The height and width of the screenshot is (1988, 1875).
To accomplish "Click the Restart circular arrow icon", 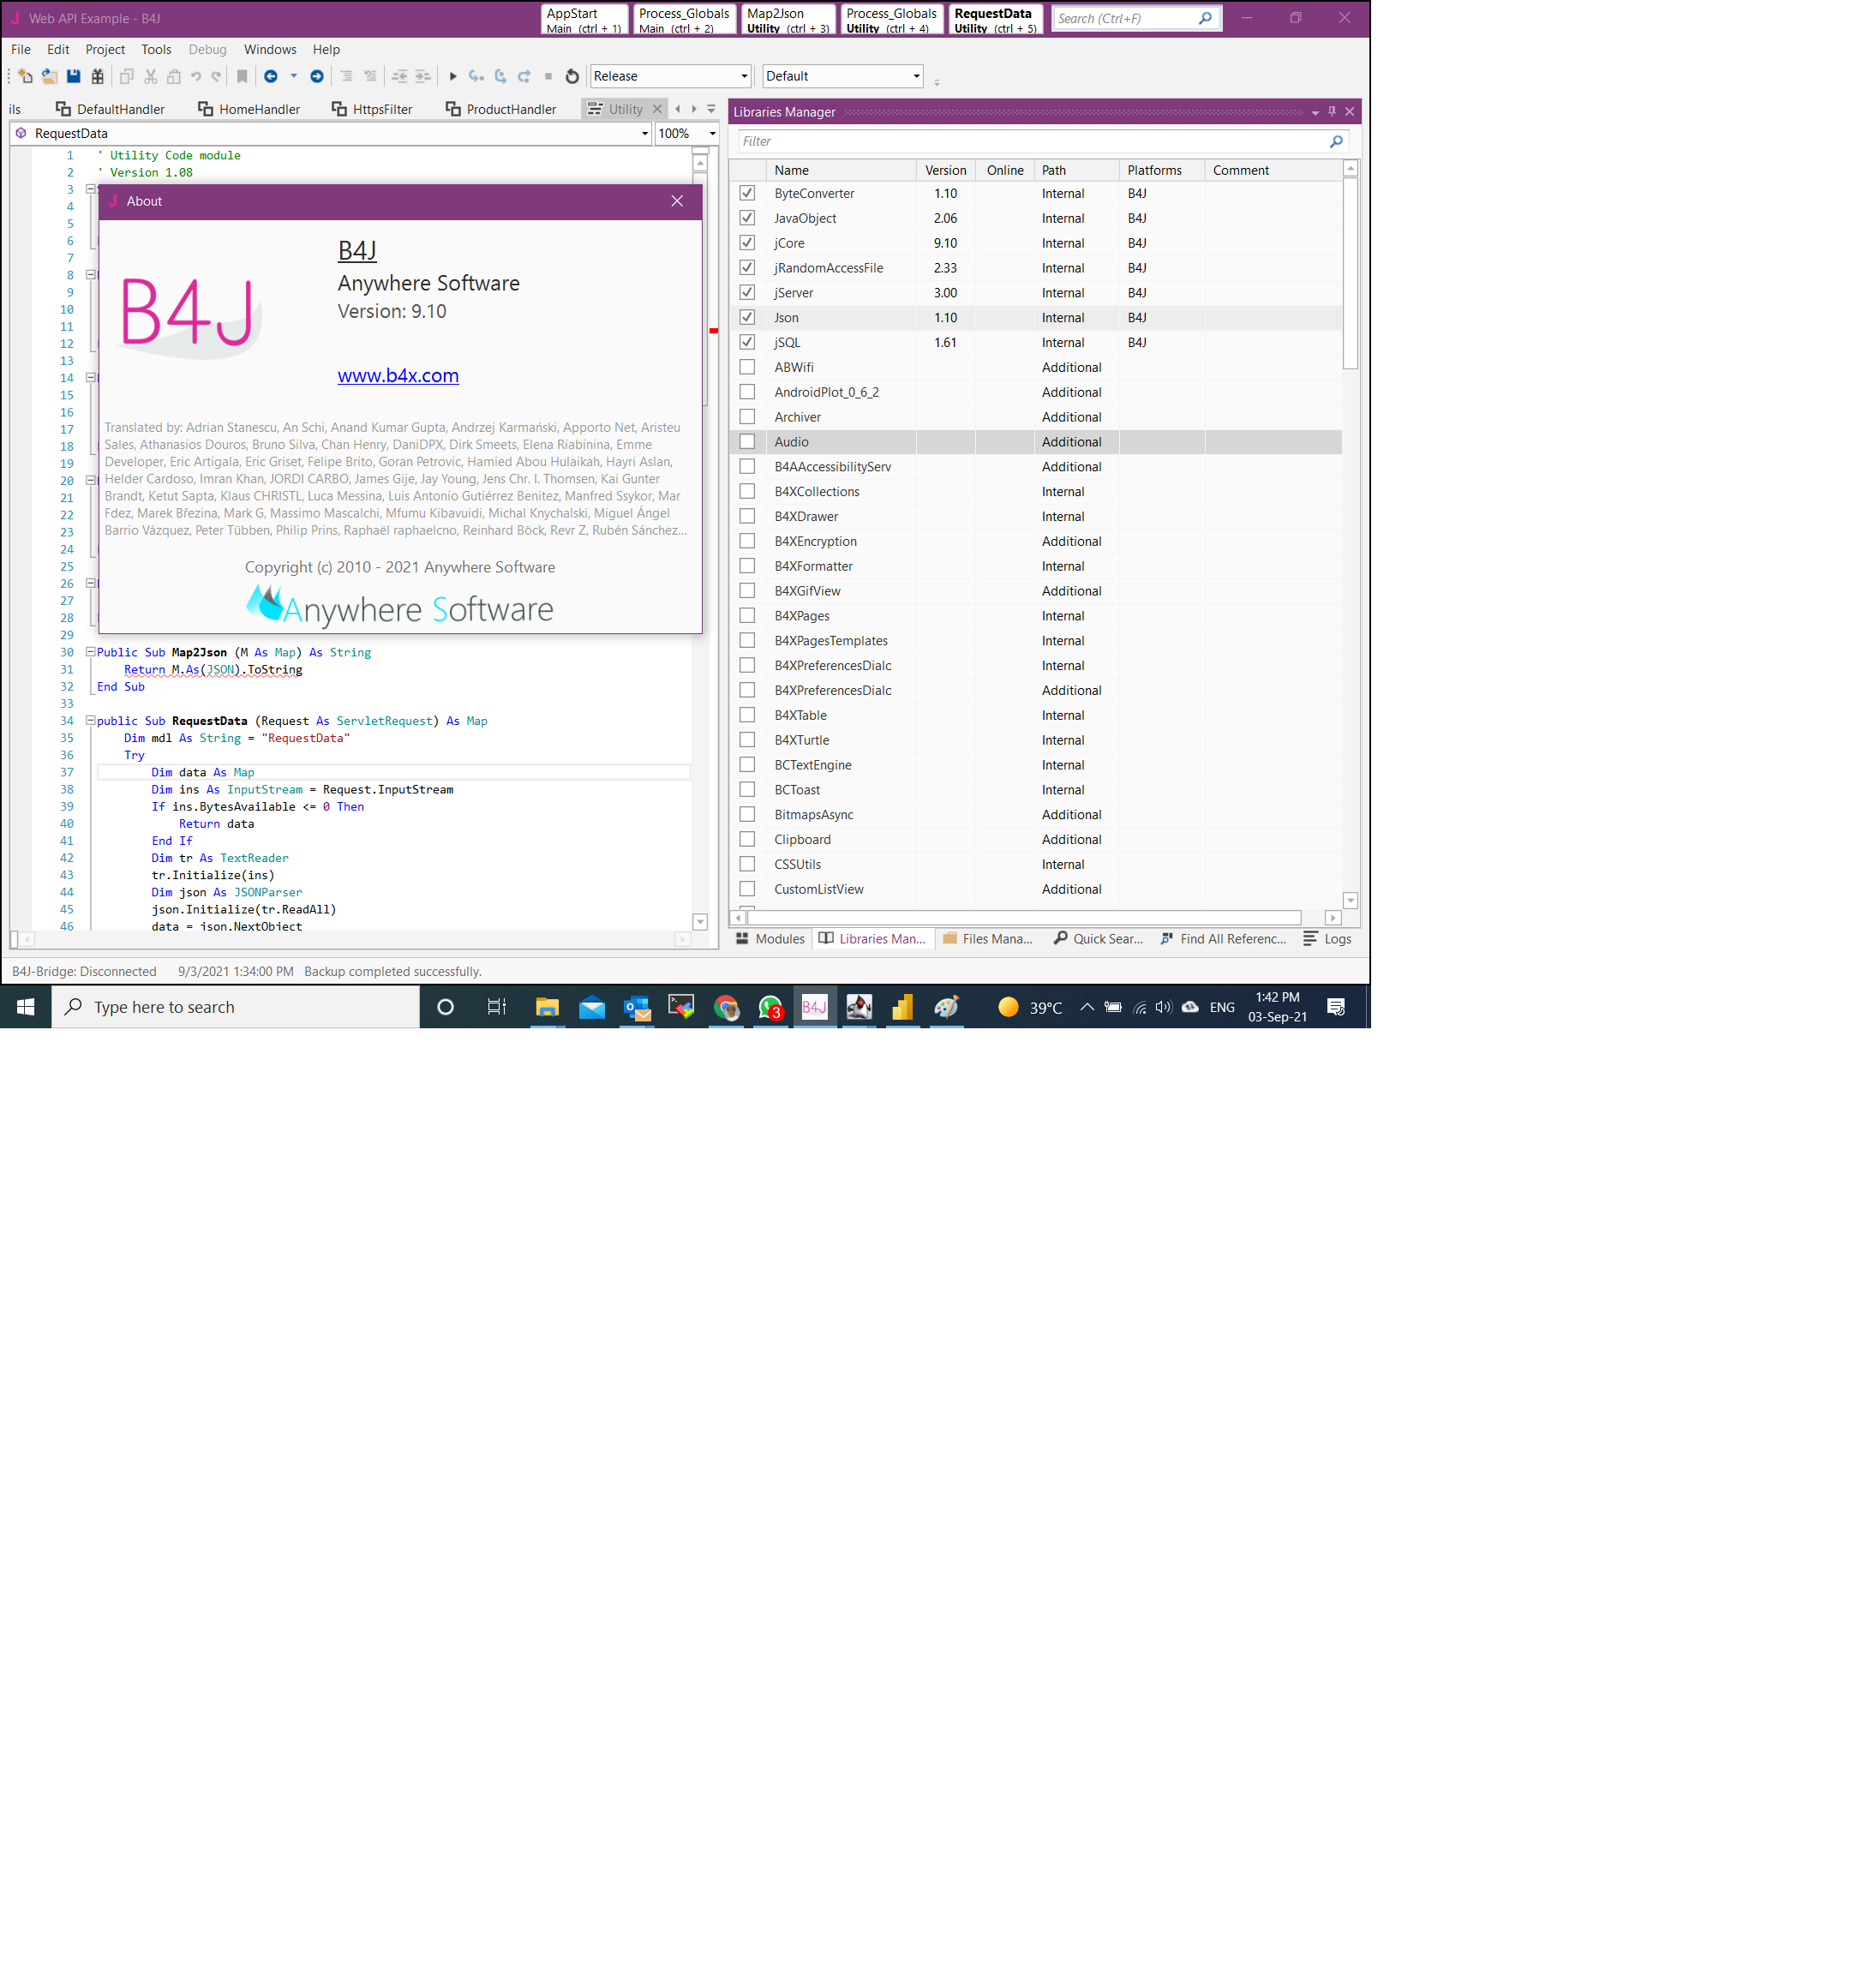I will [572, 76].
